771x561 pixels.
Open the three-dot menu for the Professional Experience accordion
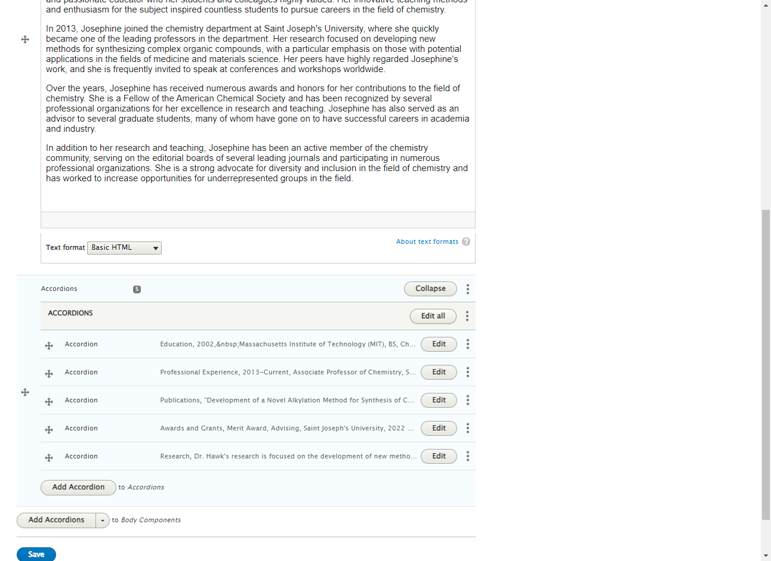coord(468,372)
